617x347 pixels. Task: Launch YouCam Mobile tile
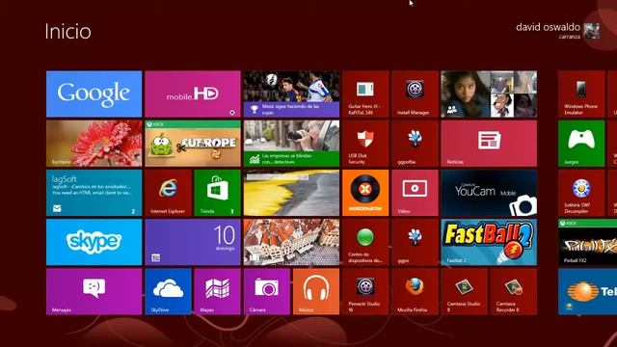point(489,193)
